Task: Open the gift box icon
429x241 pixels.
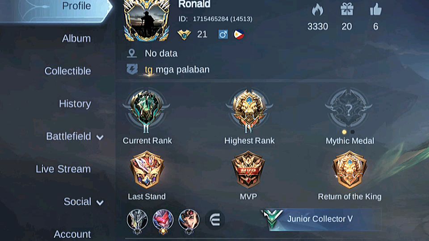Action: [347, 9]
